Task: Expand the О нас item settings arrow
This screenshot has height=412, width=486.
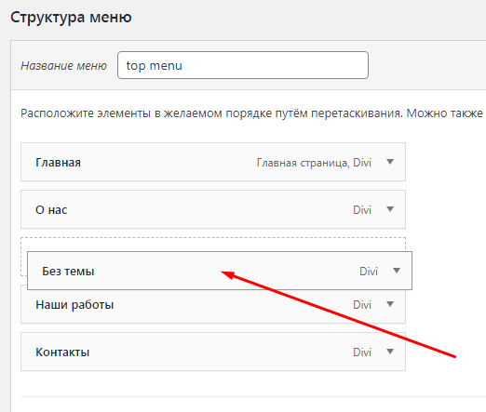Action: tap(390, 209)
